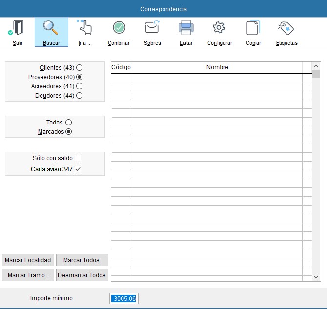Click the Marcar Tramo button
This screenshot has width=327, height=309.
click(x=28, y=275)
